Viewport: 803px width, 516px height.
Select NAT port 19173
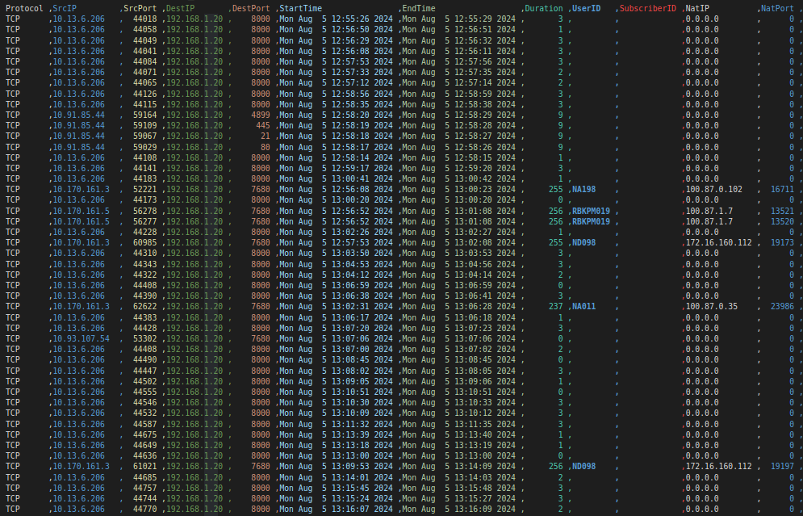(782, 242)
